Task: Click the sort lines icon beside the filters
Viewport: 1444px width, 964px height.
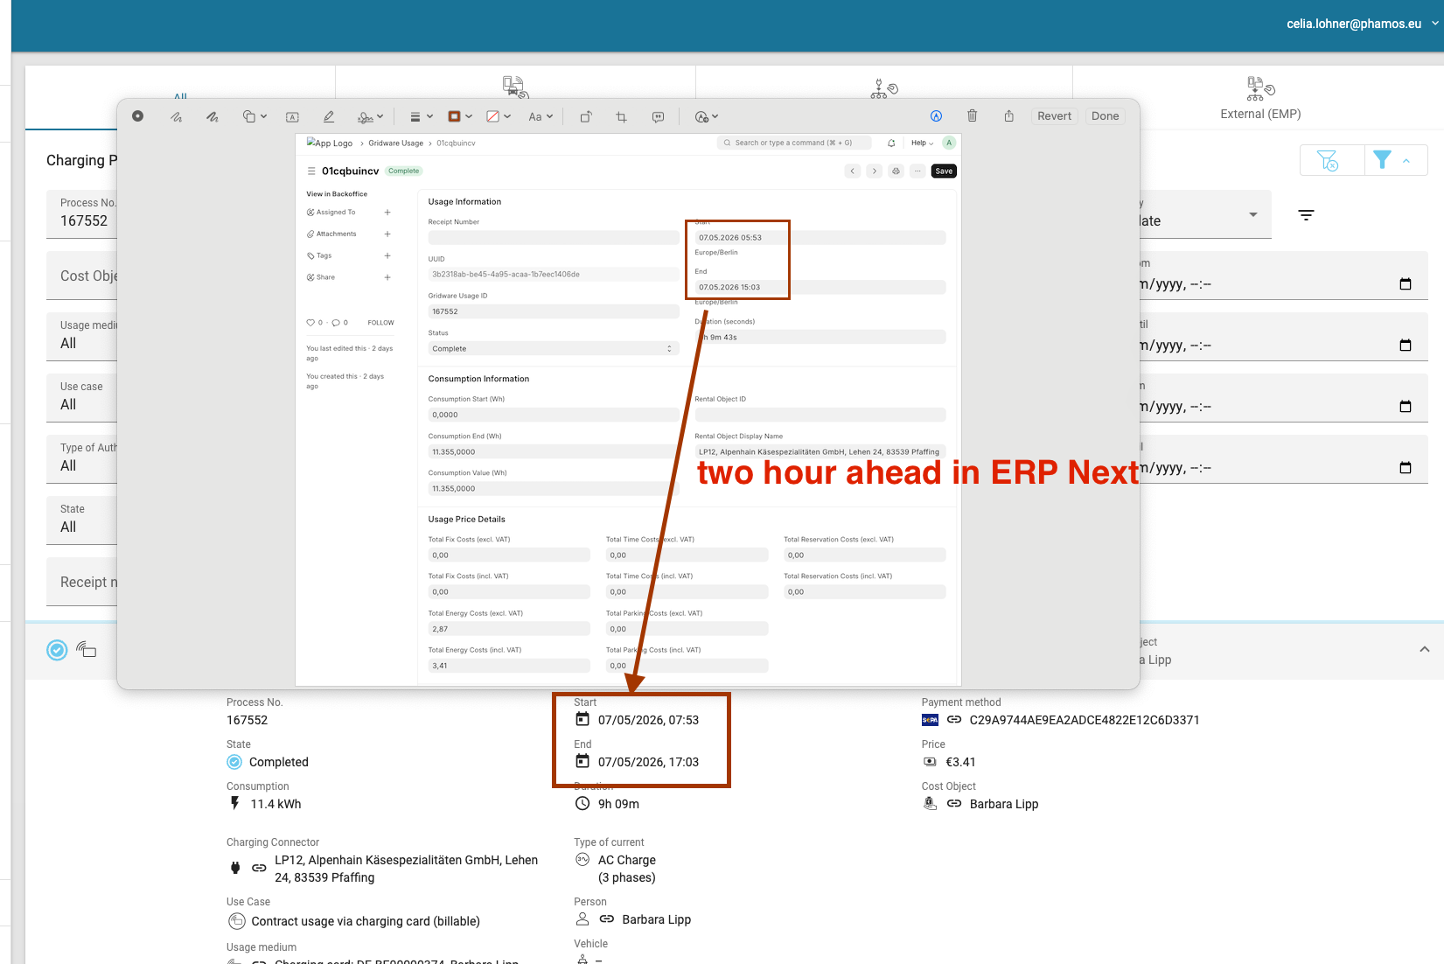Action: pos(1307,215)
